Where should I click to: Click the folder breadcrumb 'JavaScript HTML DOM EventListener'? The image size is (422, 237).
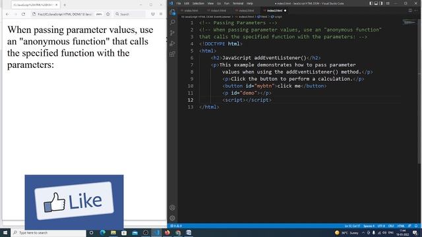point(206,16)
